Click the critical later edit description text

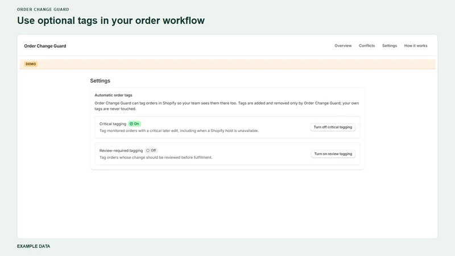coord(179,131)
